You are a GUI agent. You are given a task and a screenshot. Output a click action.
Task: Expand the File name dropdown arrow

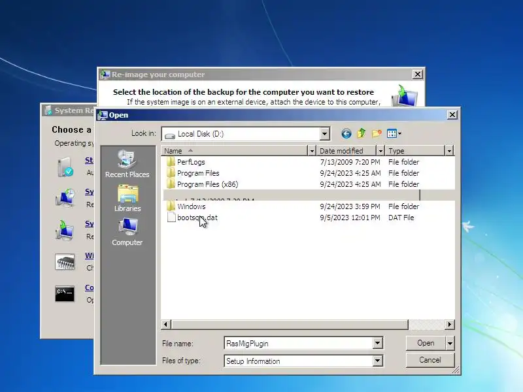pos(378,343)
